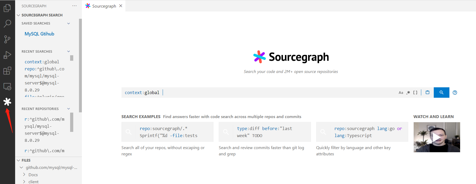
Task: Expand the client folder
Action: point(24,181)
